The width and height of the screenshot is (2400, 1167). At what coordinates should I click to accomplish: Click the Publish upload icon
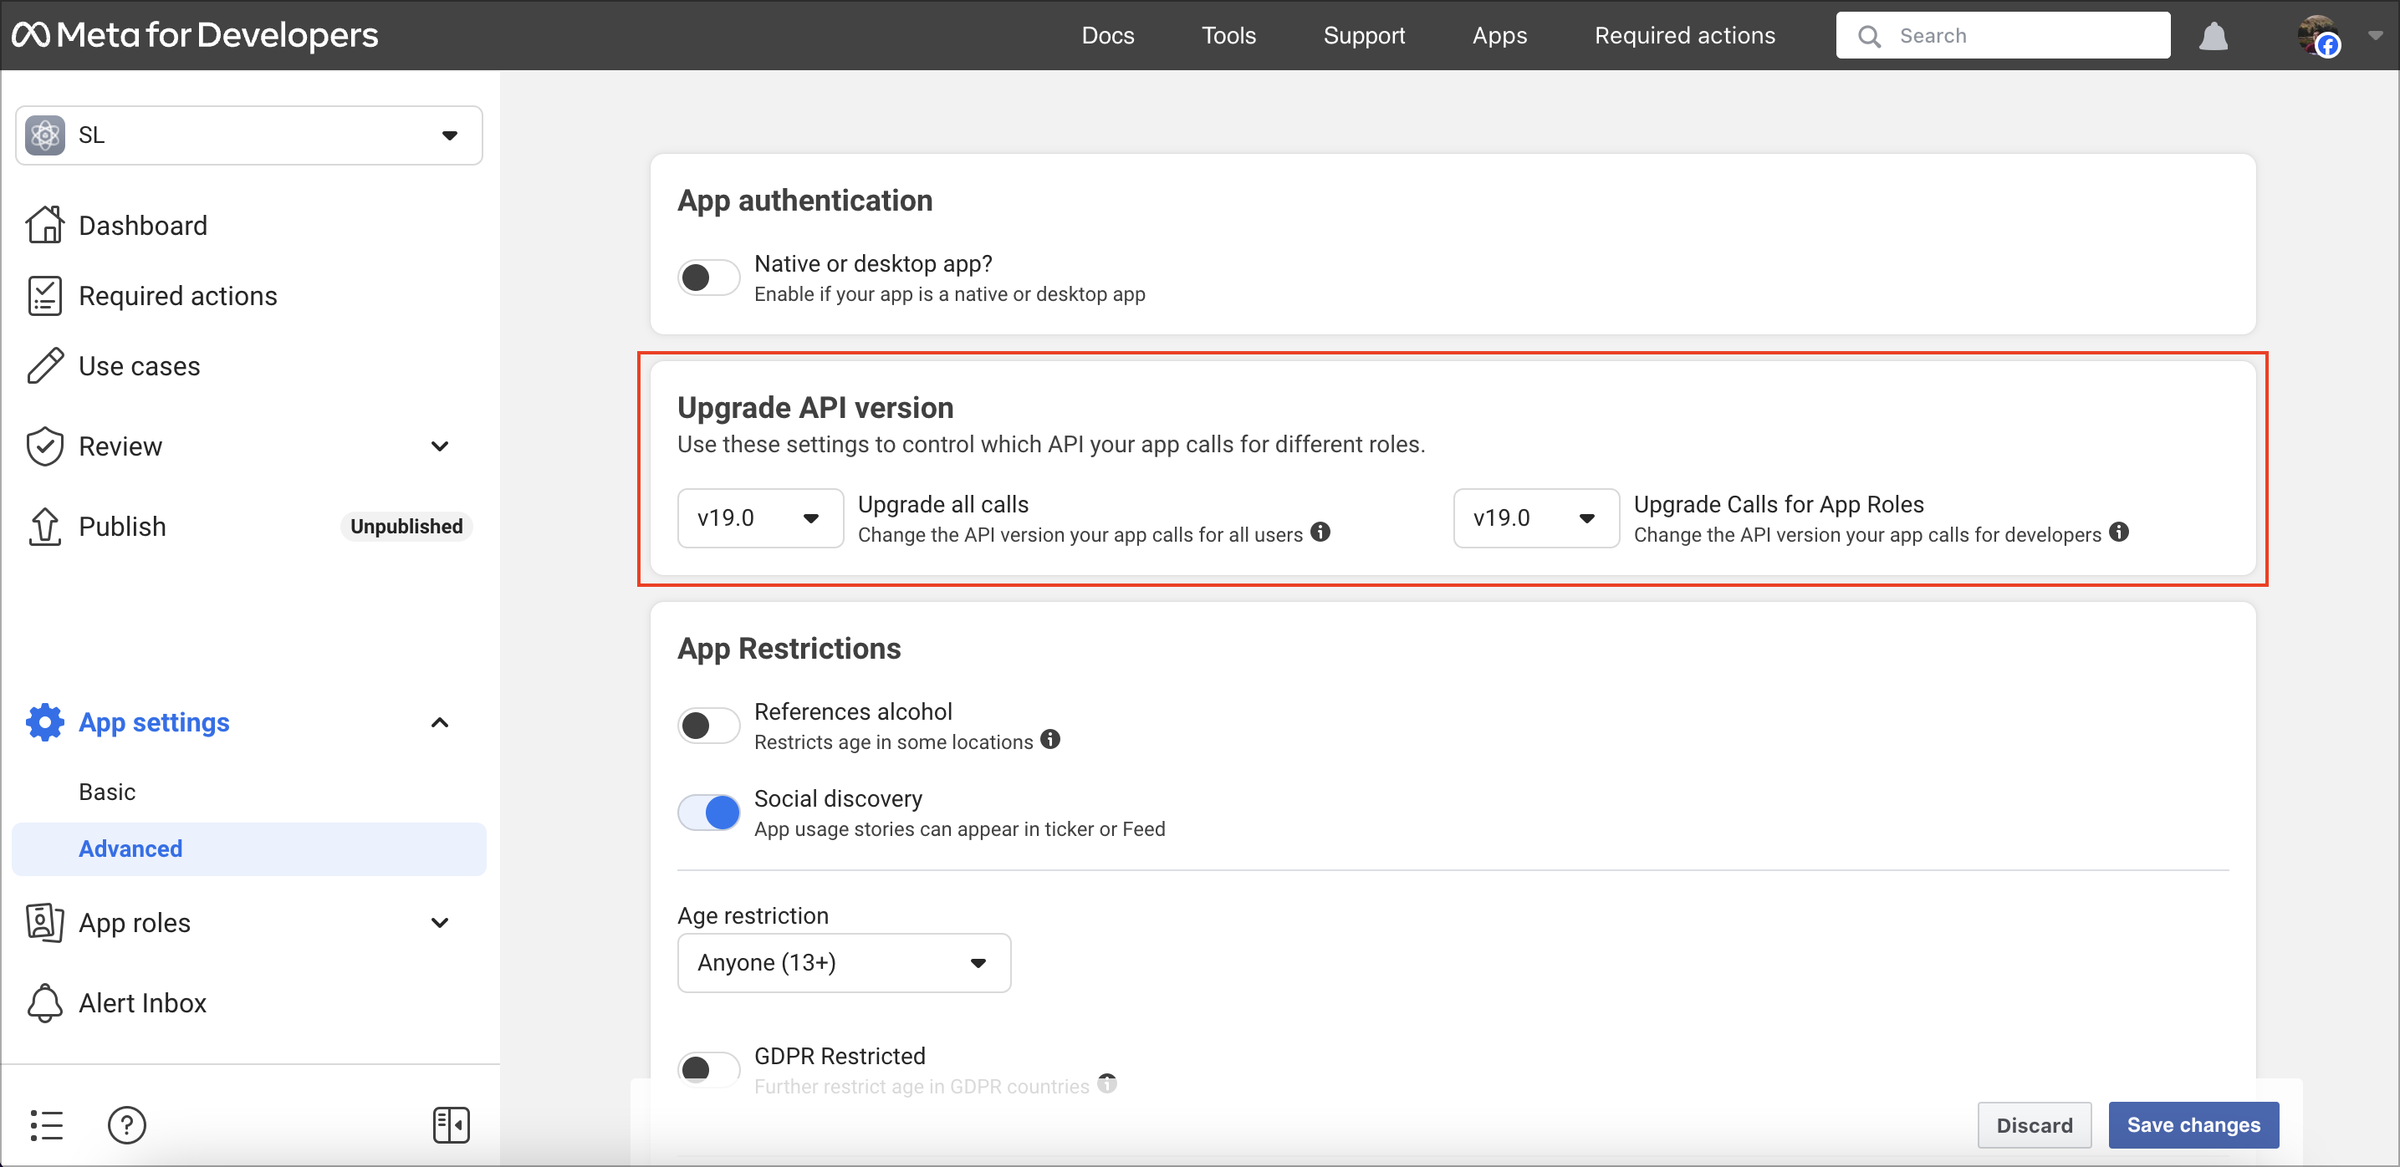pyautogui.click(x=44, y=526)
